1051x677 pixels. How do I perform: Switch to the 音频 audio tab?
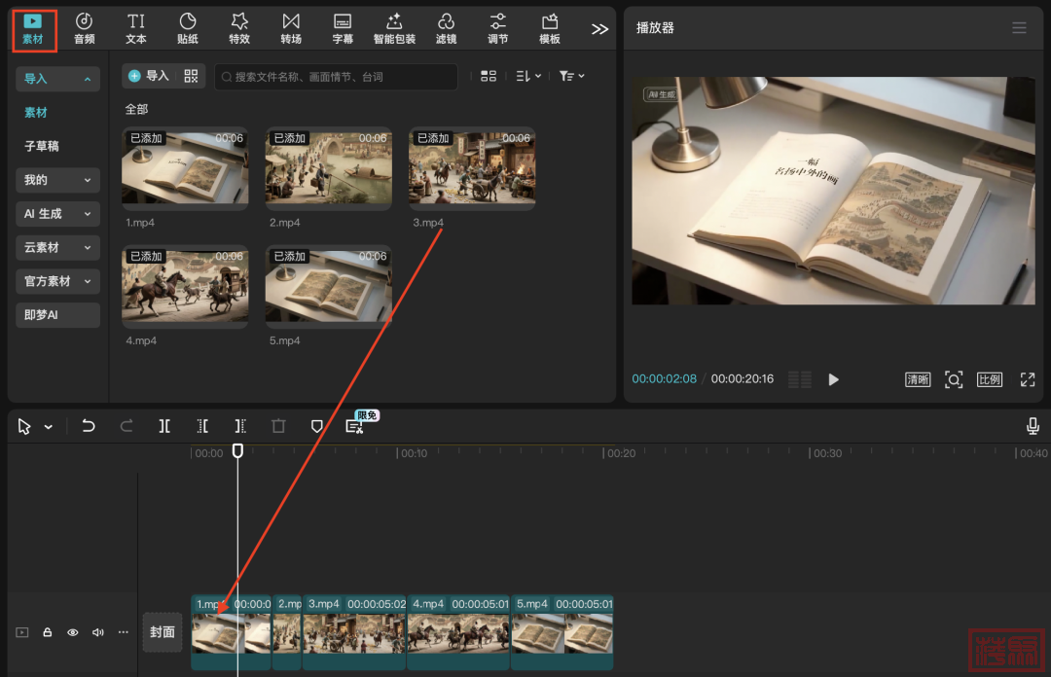pyautogui.click(x=85, y=28)
